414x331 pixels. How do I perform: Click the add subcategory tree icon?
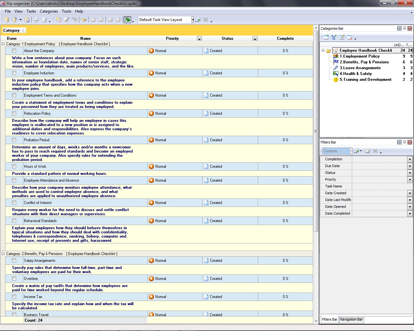click(x=334, y=37)
